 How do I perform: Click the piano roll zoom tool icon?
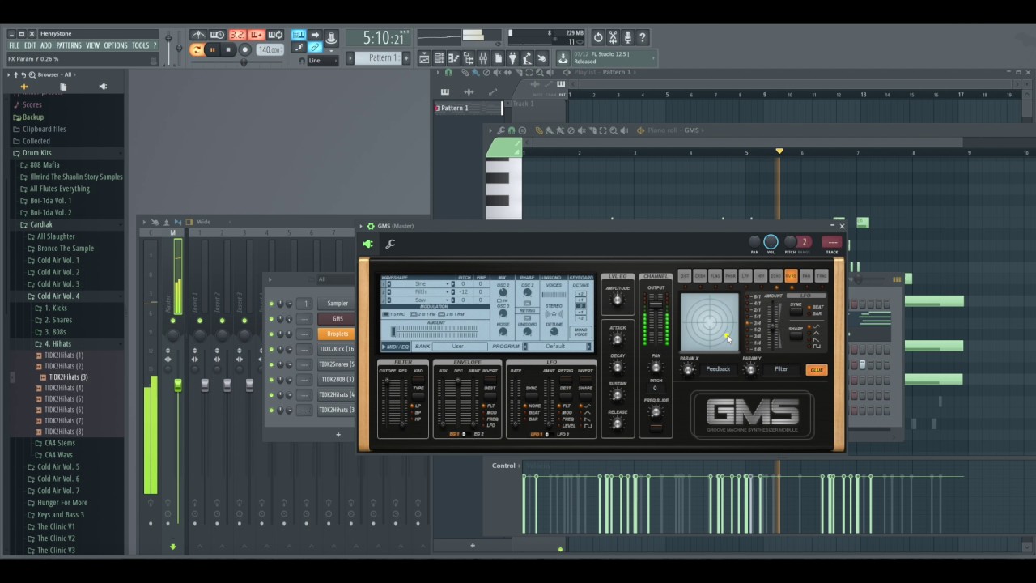click(613, 130)
